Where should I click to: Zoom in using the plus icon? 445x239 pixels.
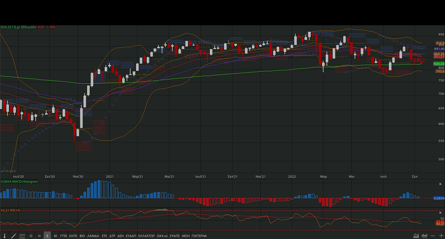coord(441,235)
